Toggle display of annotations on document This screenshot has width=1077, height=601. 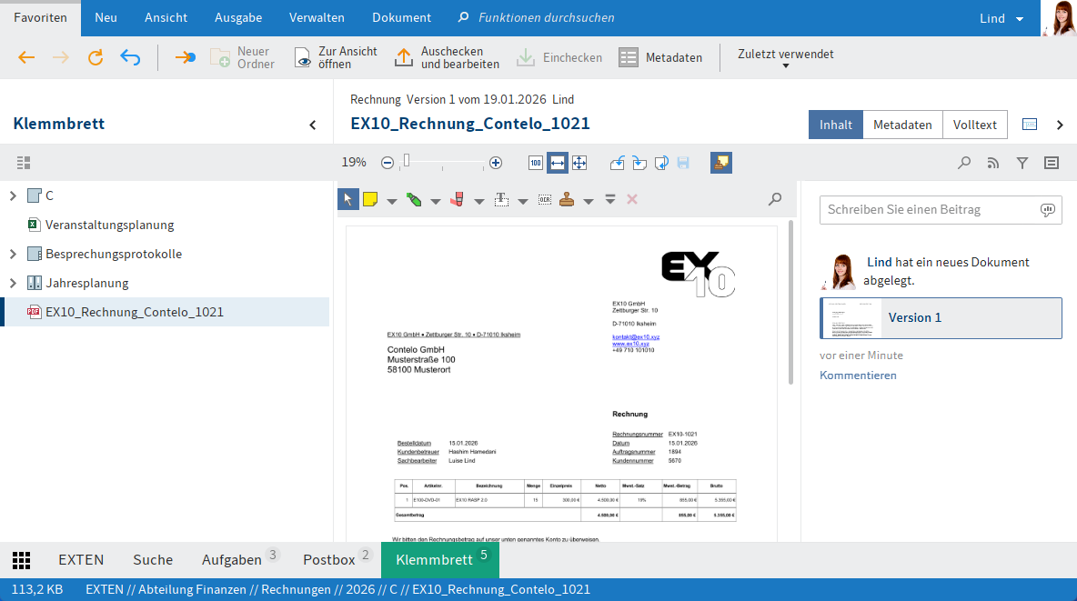coord(721,163)
